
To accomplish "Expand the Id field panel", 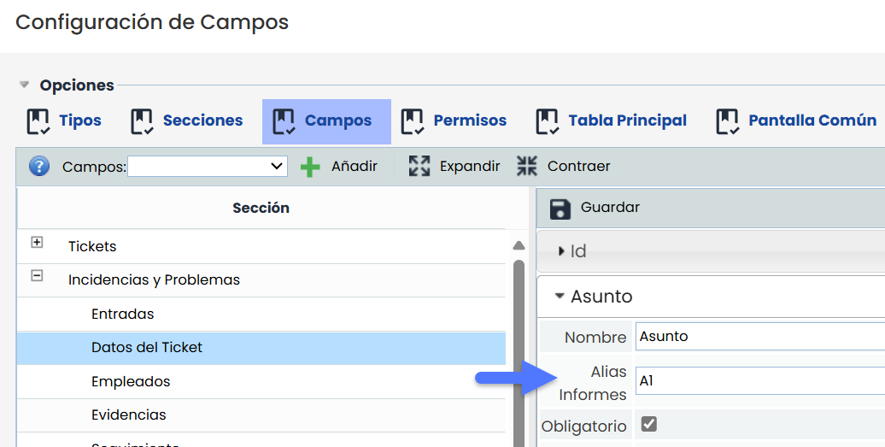I will 561,251.
